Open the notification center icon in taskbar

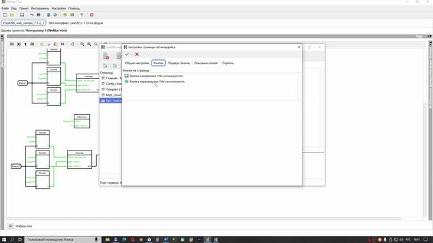426,240
